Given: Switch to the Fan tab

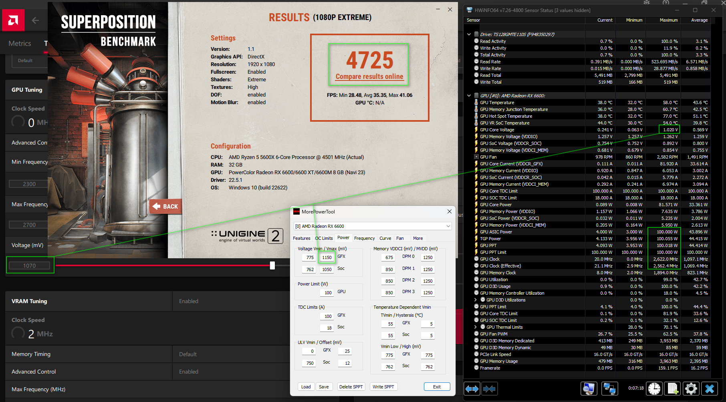Looking at the screenshot, I should coord(400,238).
